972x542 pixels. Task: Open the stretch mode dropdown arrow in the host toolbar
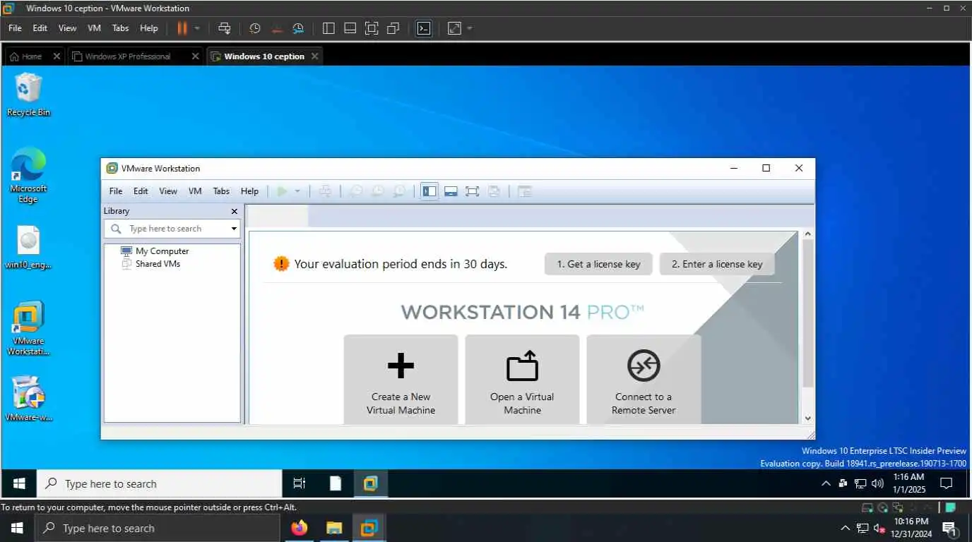[470, 28]
